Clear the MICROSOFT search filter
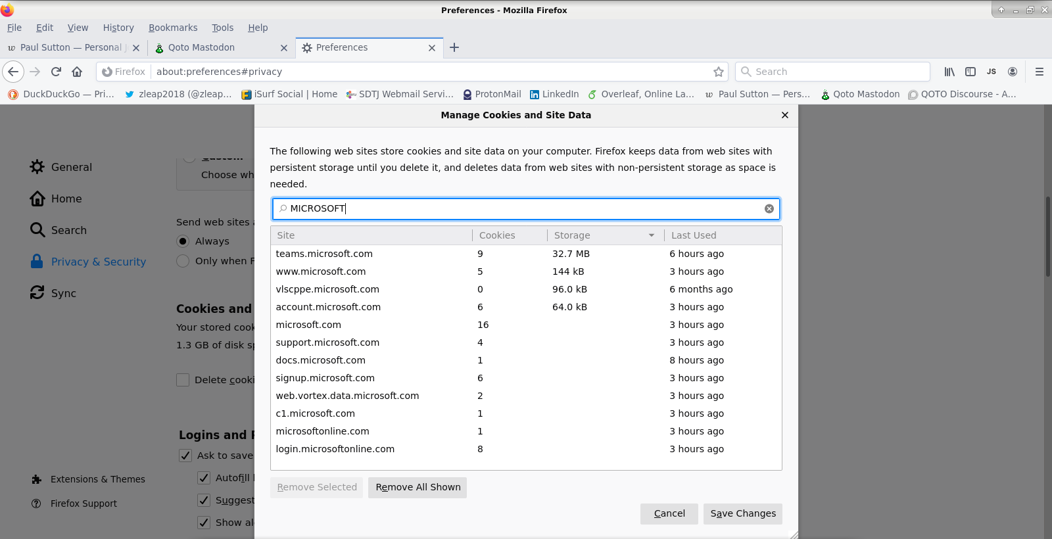 click(769, 208)
